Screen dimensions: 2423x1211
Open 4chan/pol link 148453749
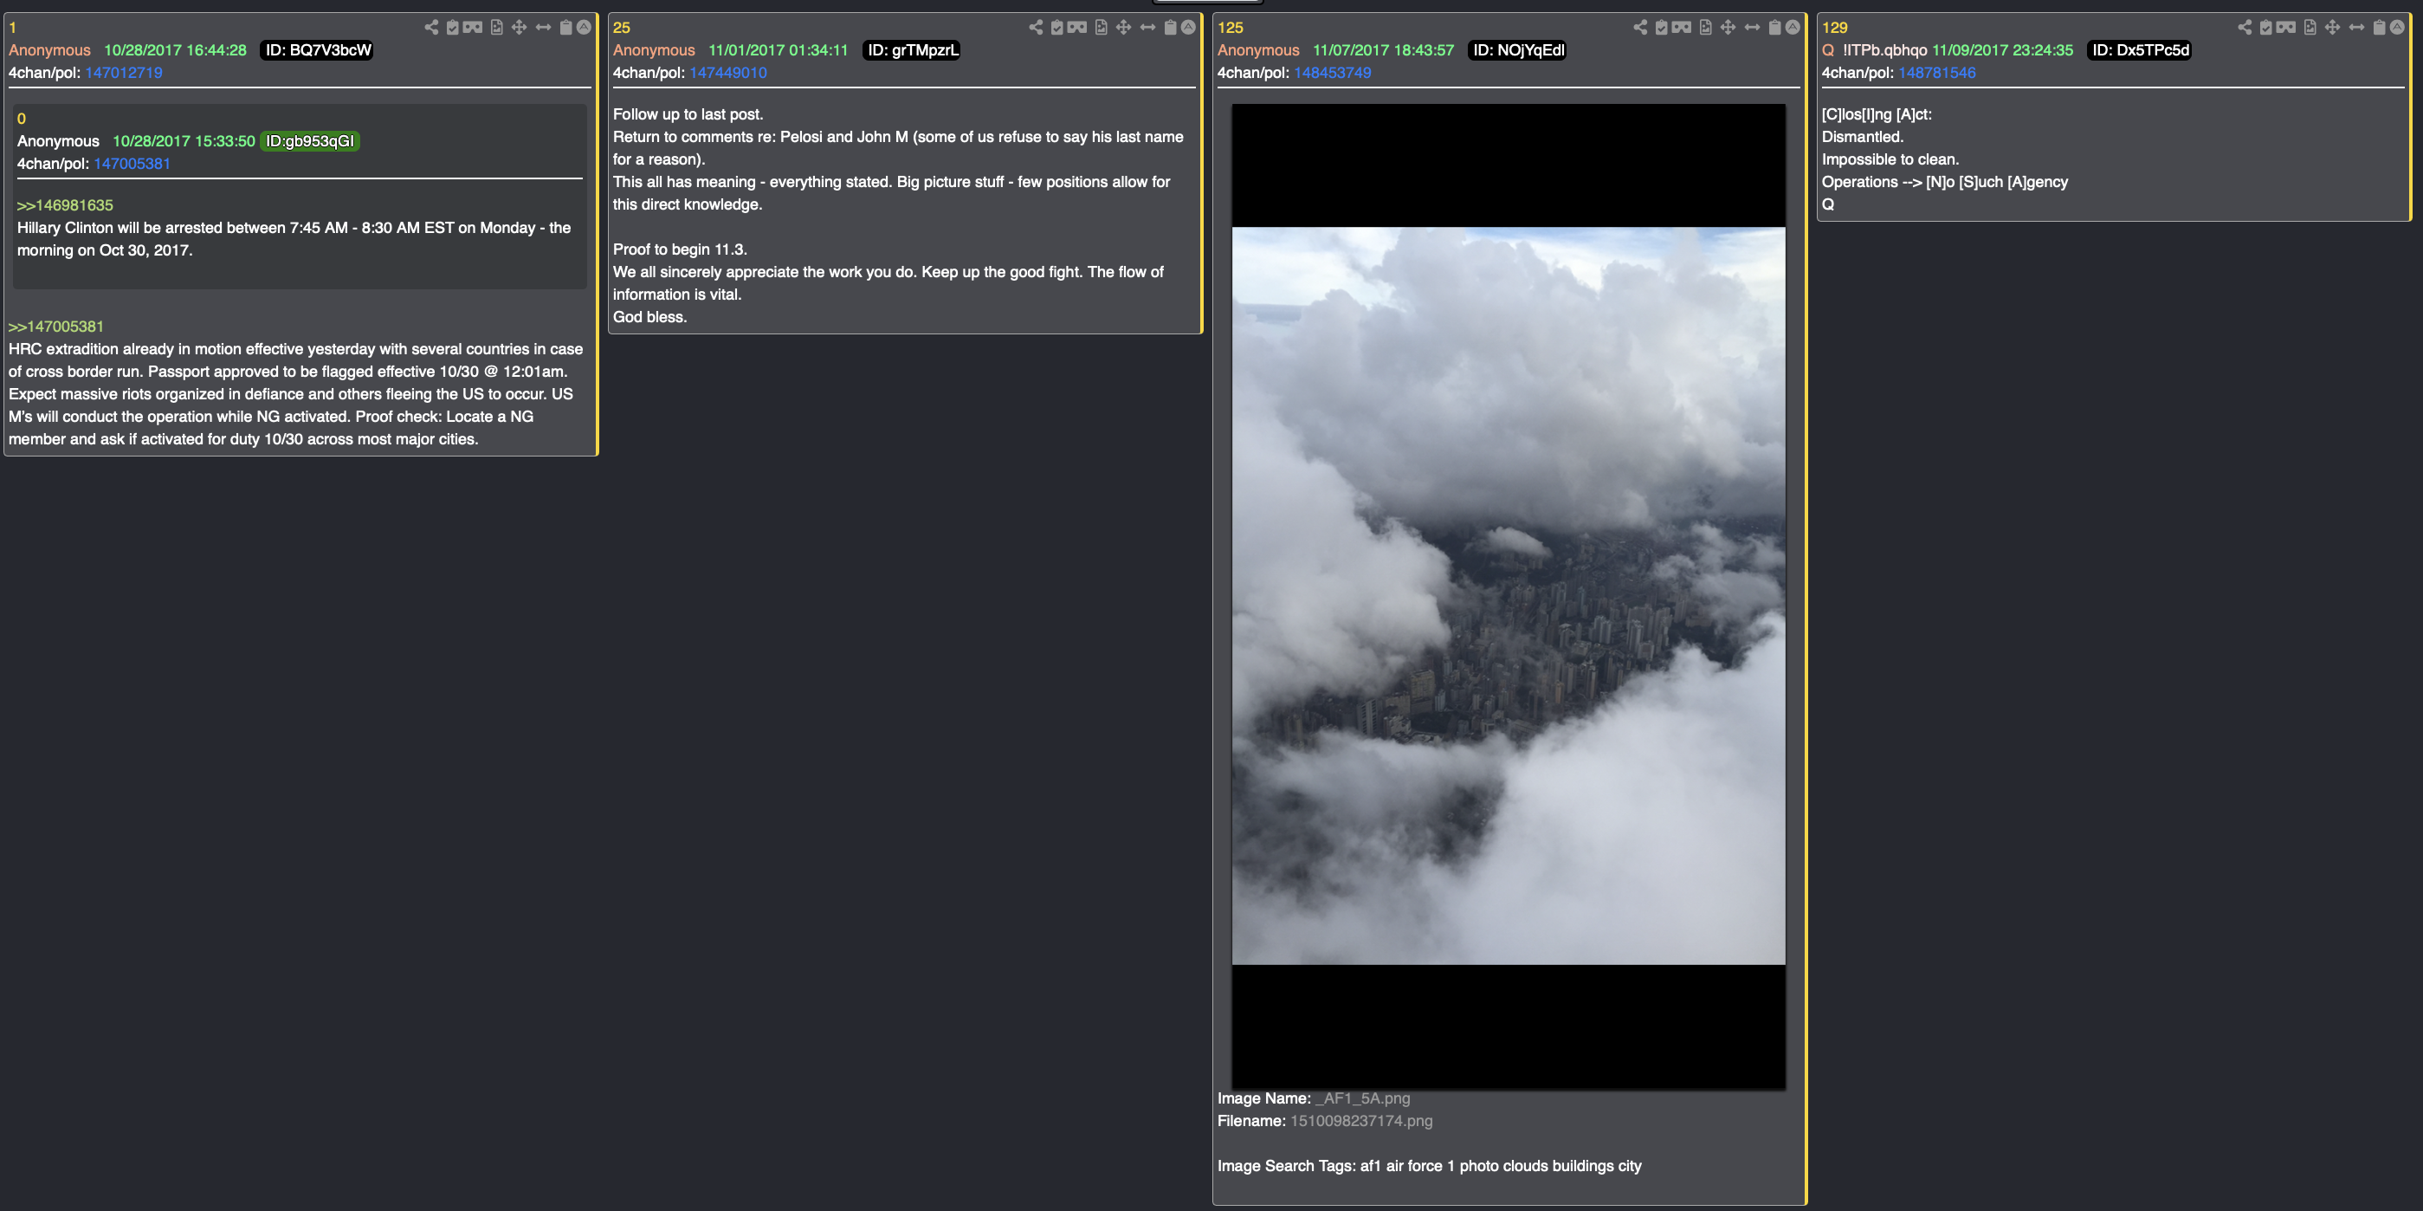click(1333, 73)
